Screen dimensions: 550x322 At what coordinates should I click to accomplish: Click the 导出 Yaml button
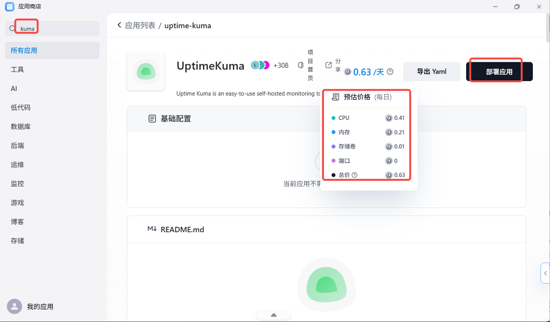432,72
